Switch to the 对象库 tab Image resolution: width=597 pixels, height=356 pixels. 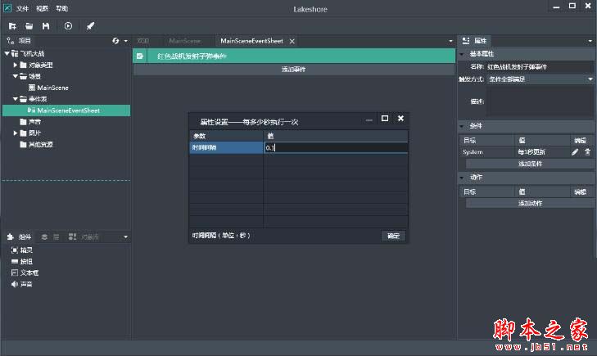point(84,237)
